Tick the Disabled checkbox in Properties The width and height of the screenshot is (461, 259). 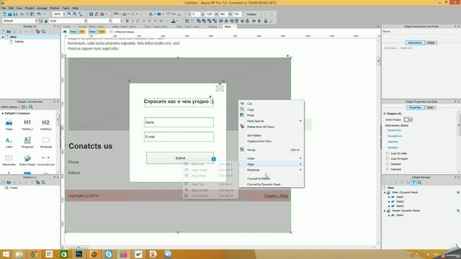coord(388,164)
